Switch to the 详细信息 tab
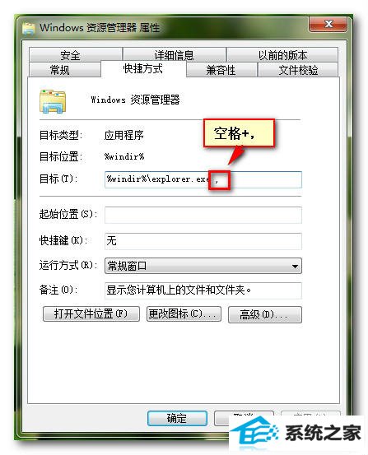This screenshot has height=455, width=368. pos(175,55)
